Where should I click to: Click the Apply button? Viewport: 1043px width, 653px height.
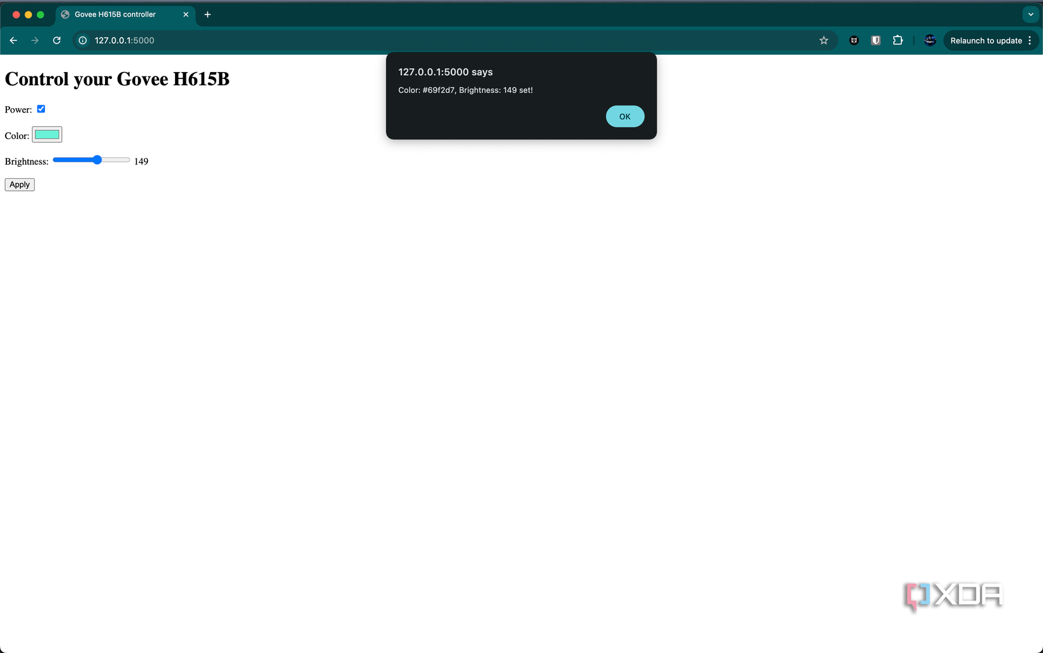coord(20,184)
